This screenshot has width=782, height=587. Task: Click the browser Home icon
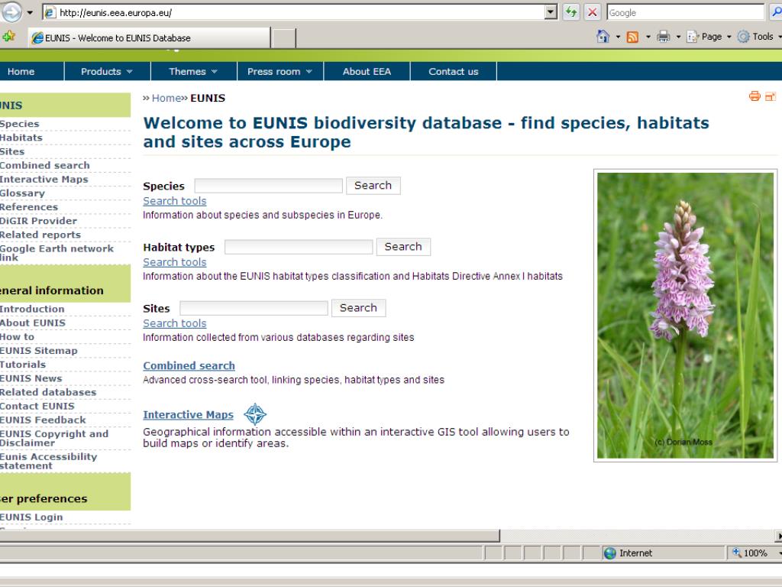tap(603, 37)
